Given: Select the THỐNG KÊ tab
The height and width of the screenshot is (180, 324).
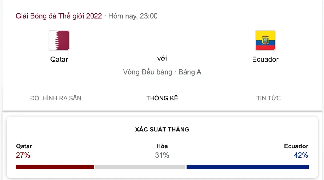Looking at the screenshot, I should [162, 98].
